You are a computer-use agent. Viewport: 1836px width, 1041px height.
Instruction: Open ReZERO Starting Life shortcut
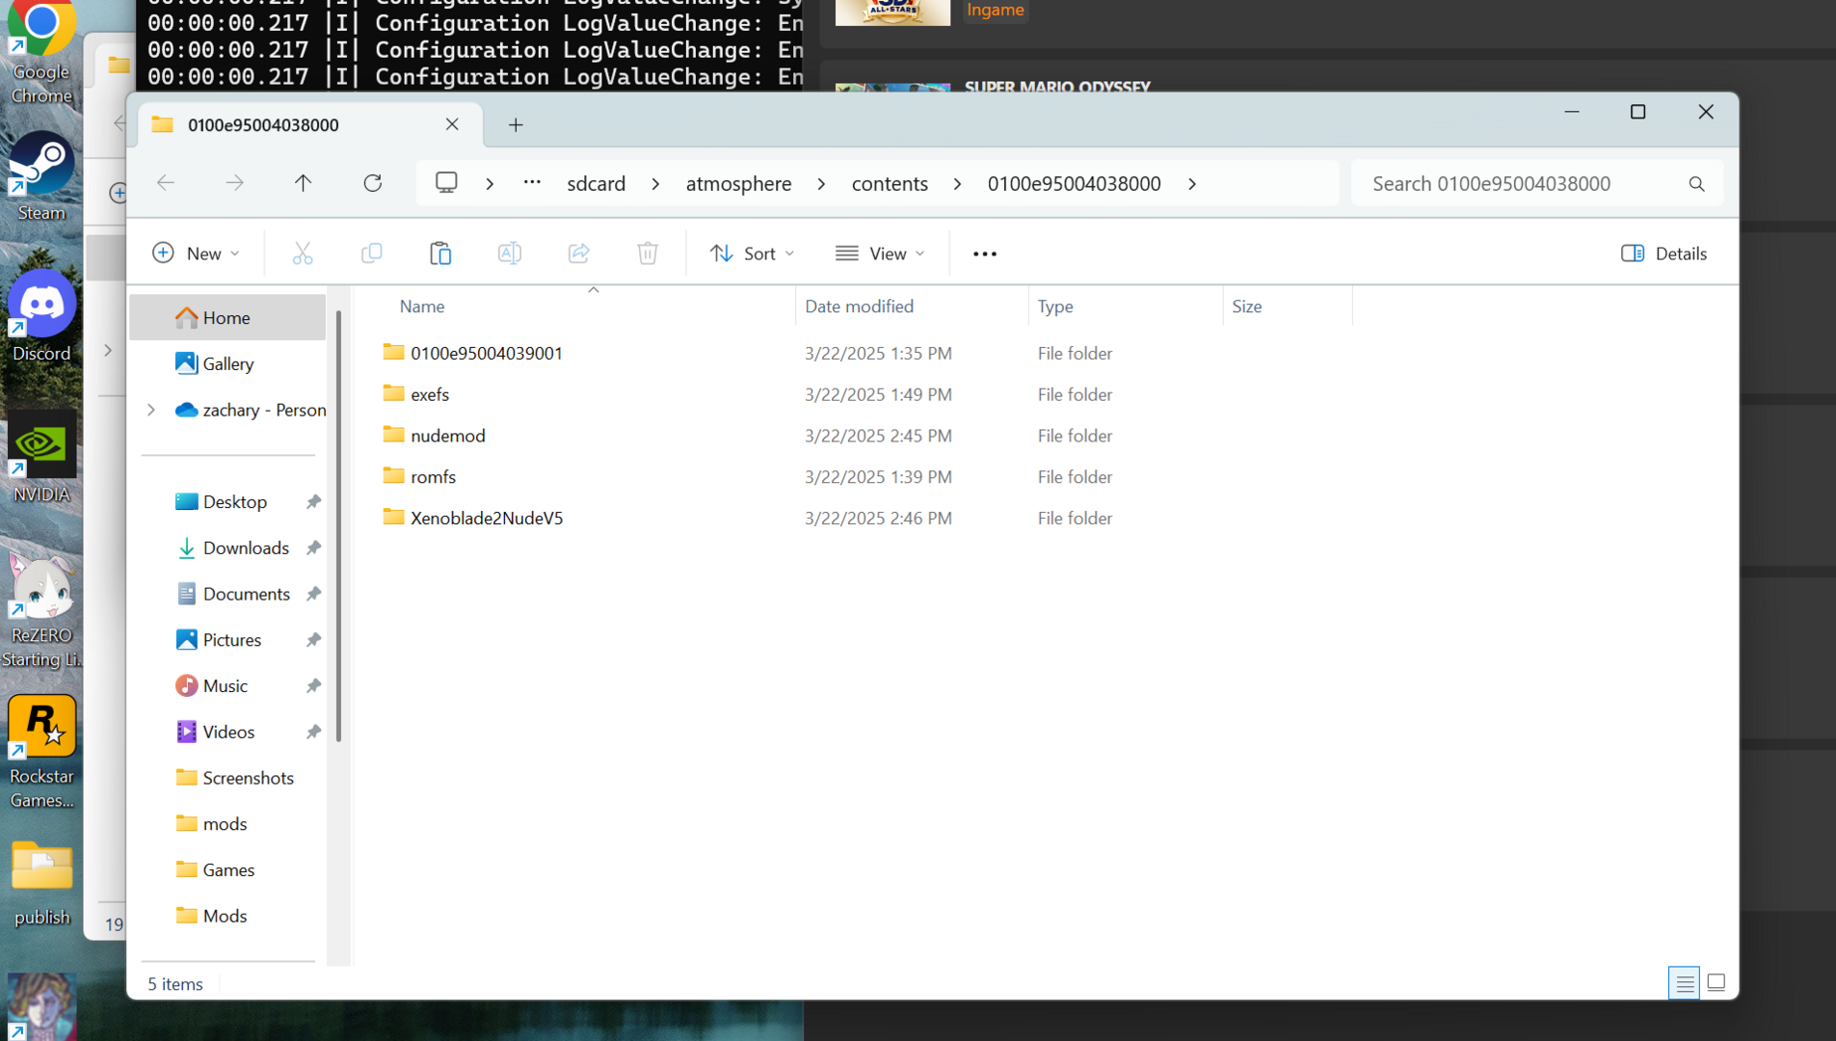tap(41, 611)
